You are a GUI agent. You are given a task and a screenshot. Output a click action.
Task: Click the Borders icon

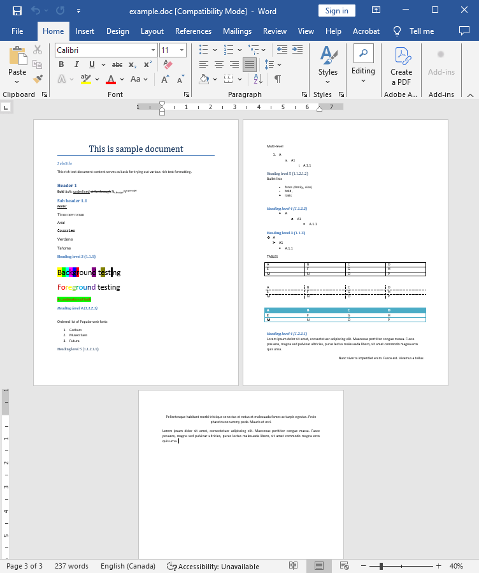229,79
